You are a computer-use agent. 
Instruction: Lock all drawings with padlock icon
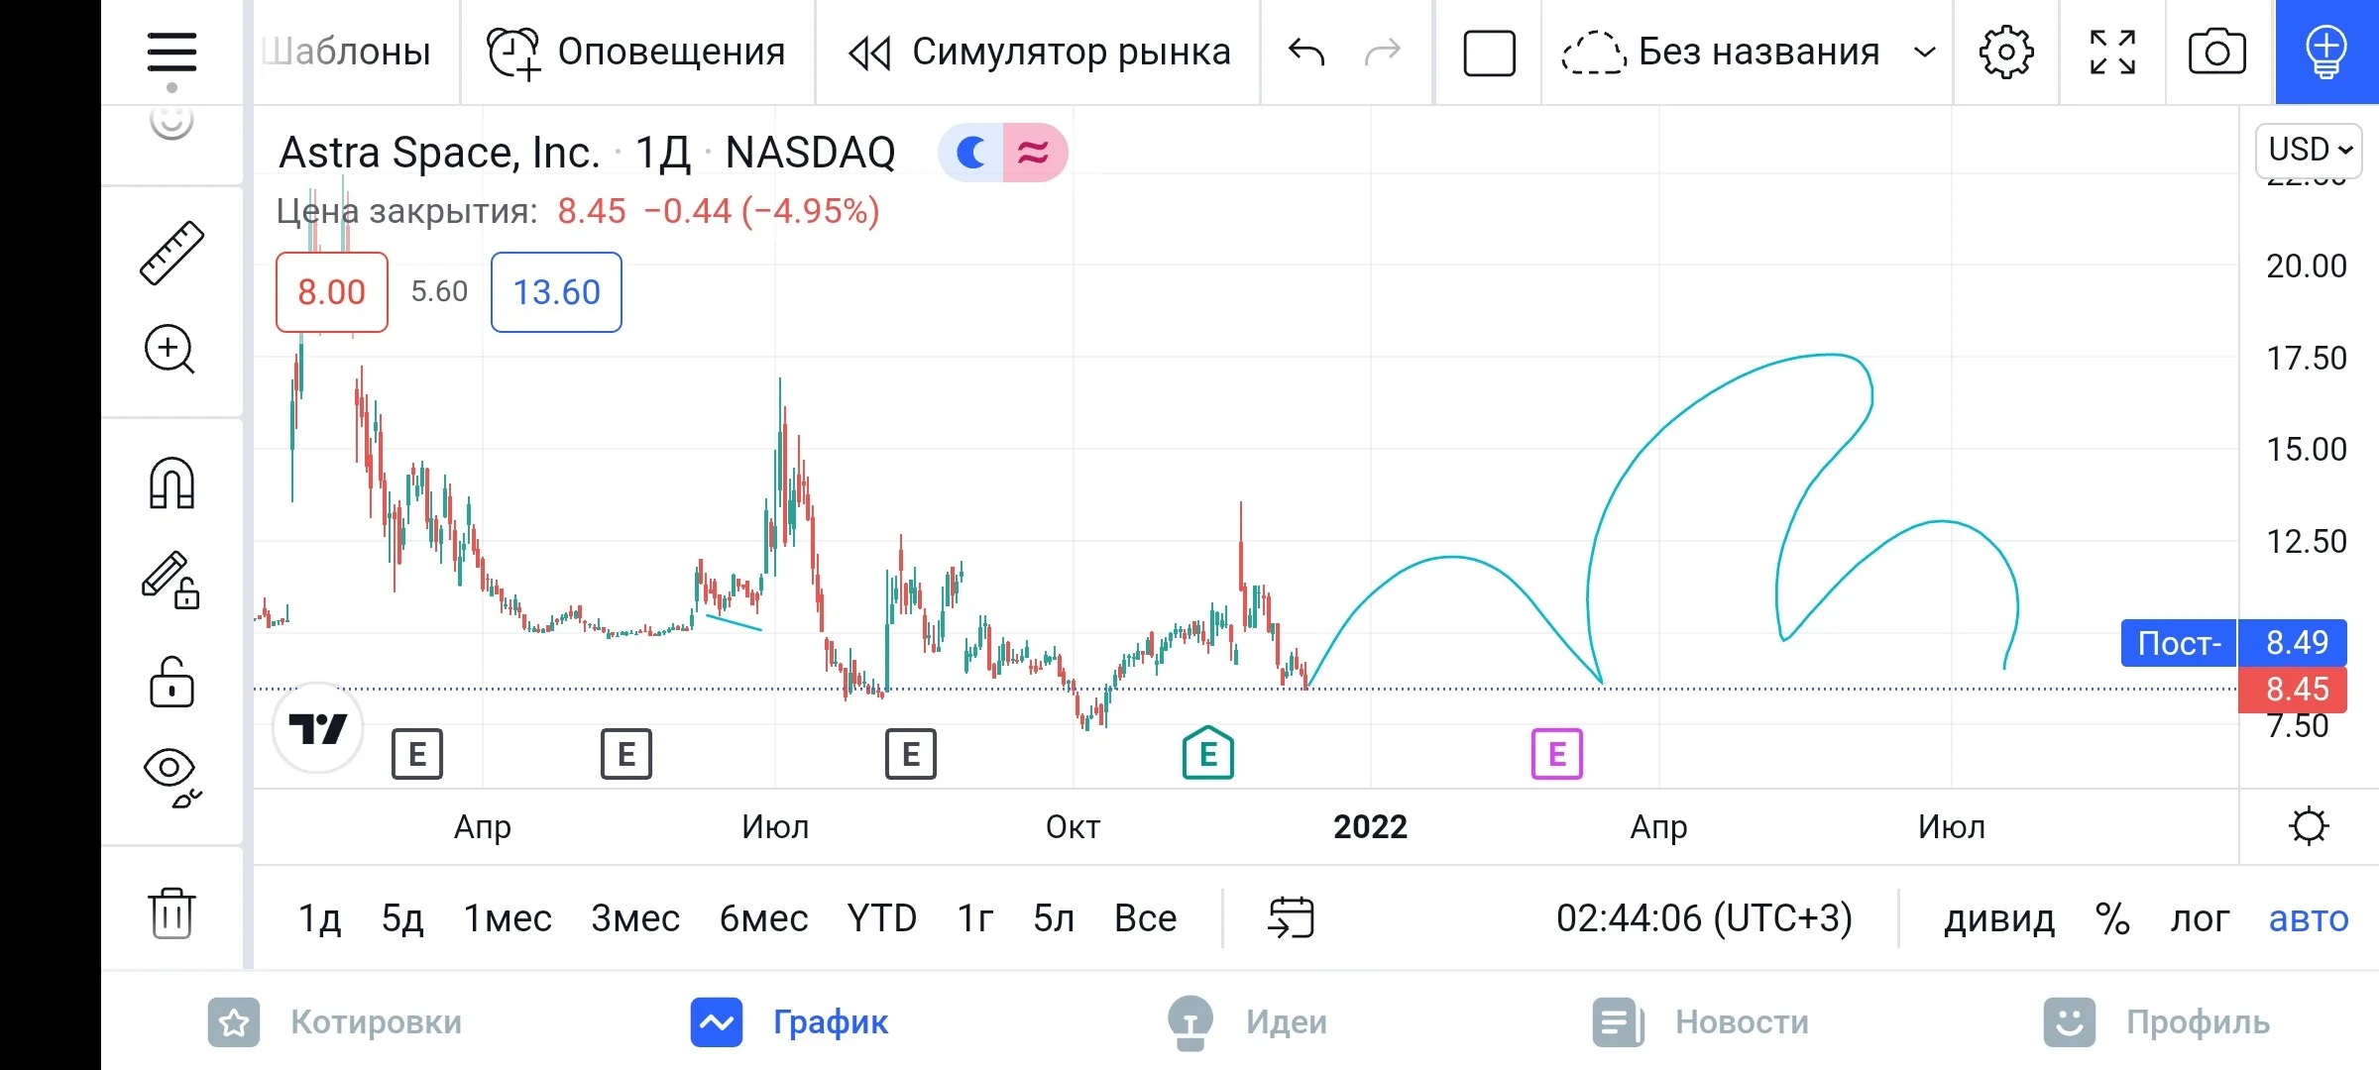tap(171, 682)
